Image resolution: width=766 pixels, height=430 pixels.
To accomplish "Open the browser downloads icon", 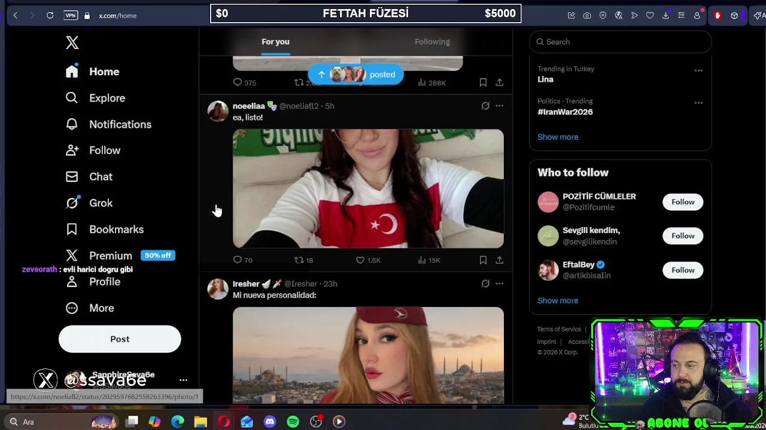I will [x=665, y=16].
